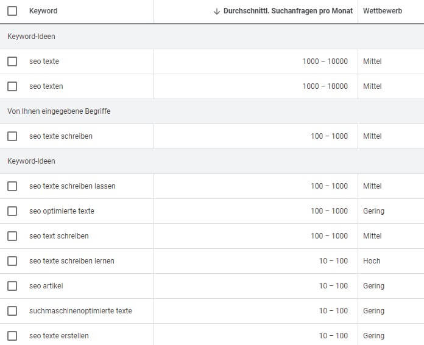Sort by the Keyword column header

tap(43, 11)
